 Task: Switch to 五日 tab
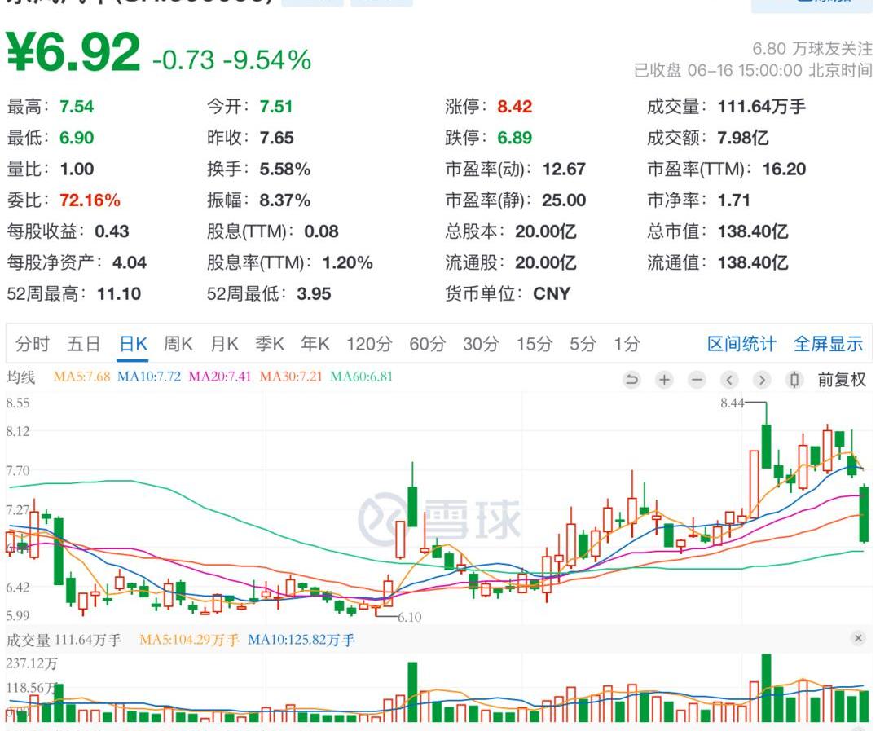point(84,344)
